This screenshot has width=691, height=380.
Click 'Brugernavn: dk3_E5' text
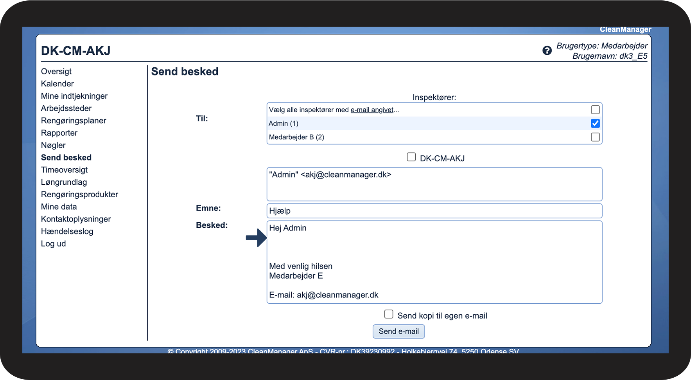click(610, 56)
